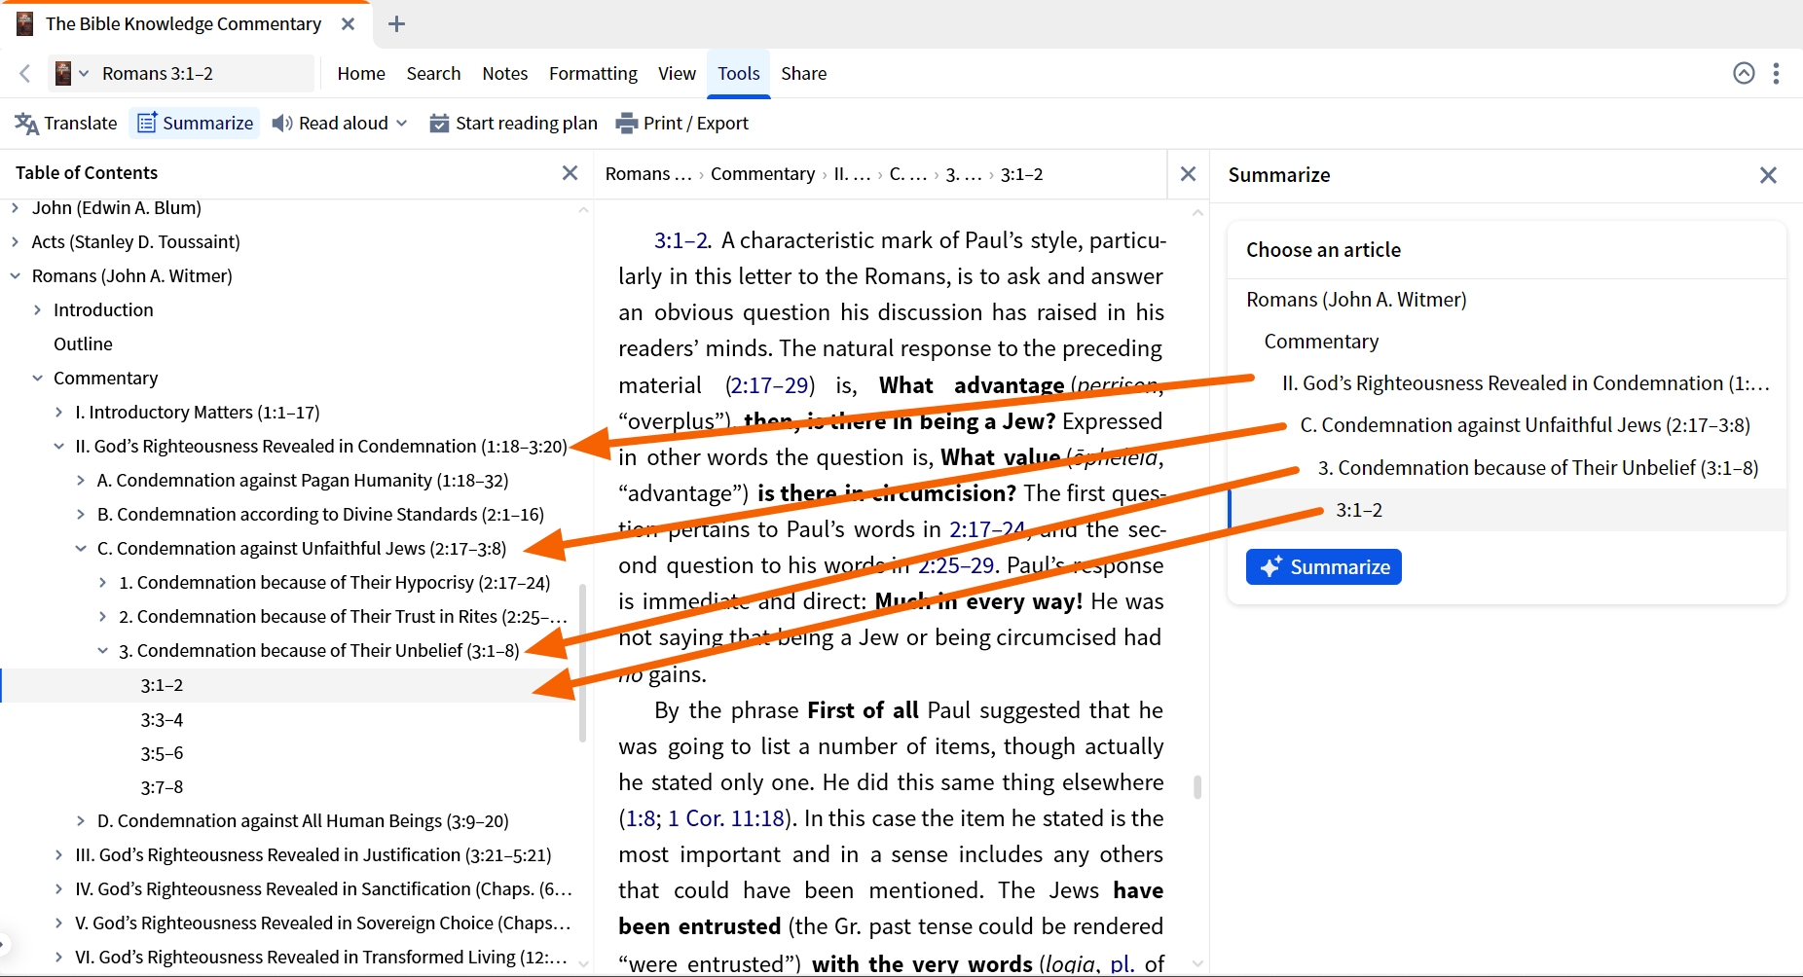This screenshot has height=977, width=1803.
Task: Expand 2. Condemnation because of Their Trust in Rites
Action: [x=102, y=616]
